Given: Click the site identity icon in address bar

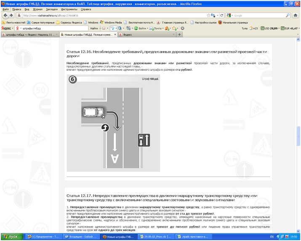Looking at the screenshot, I should click(19, 15).
